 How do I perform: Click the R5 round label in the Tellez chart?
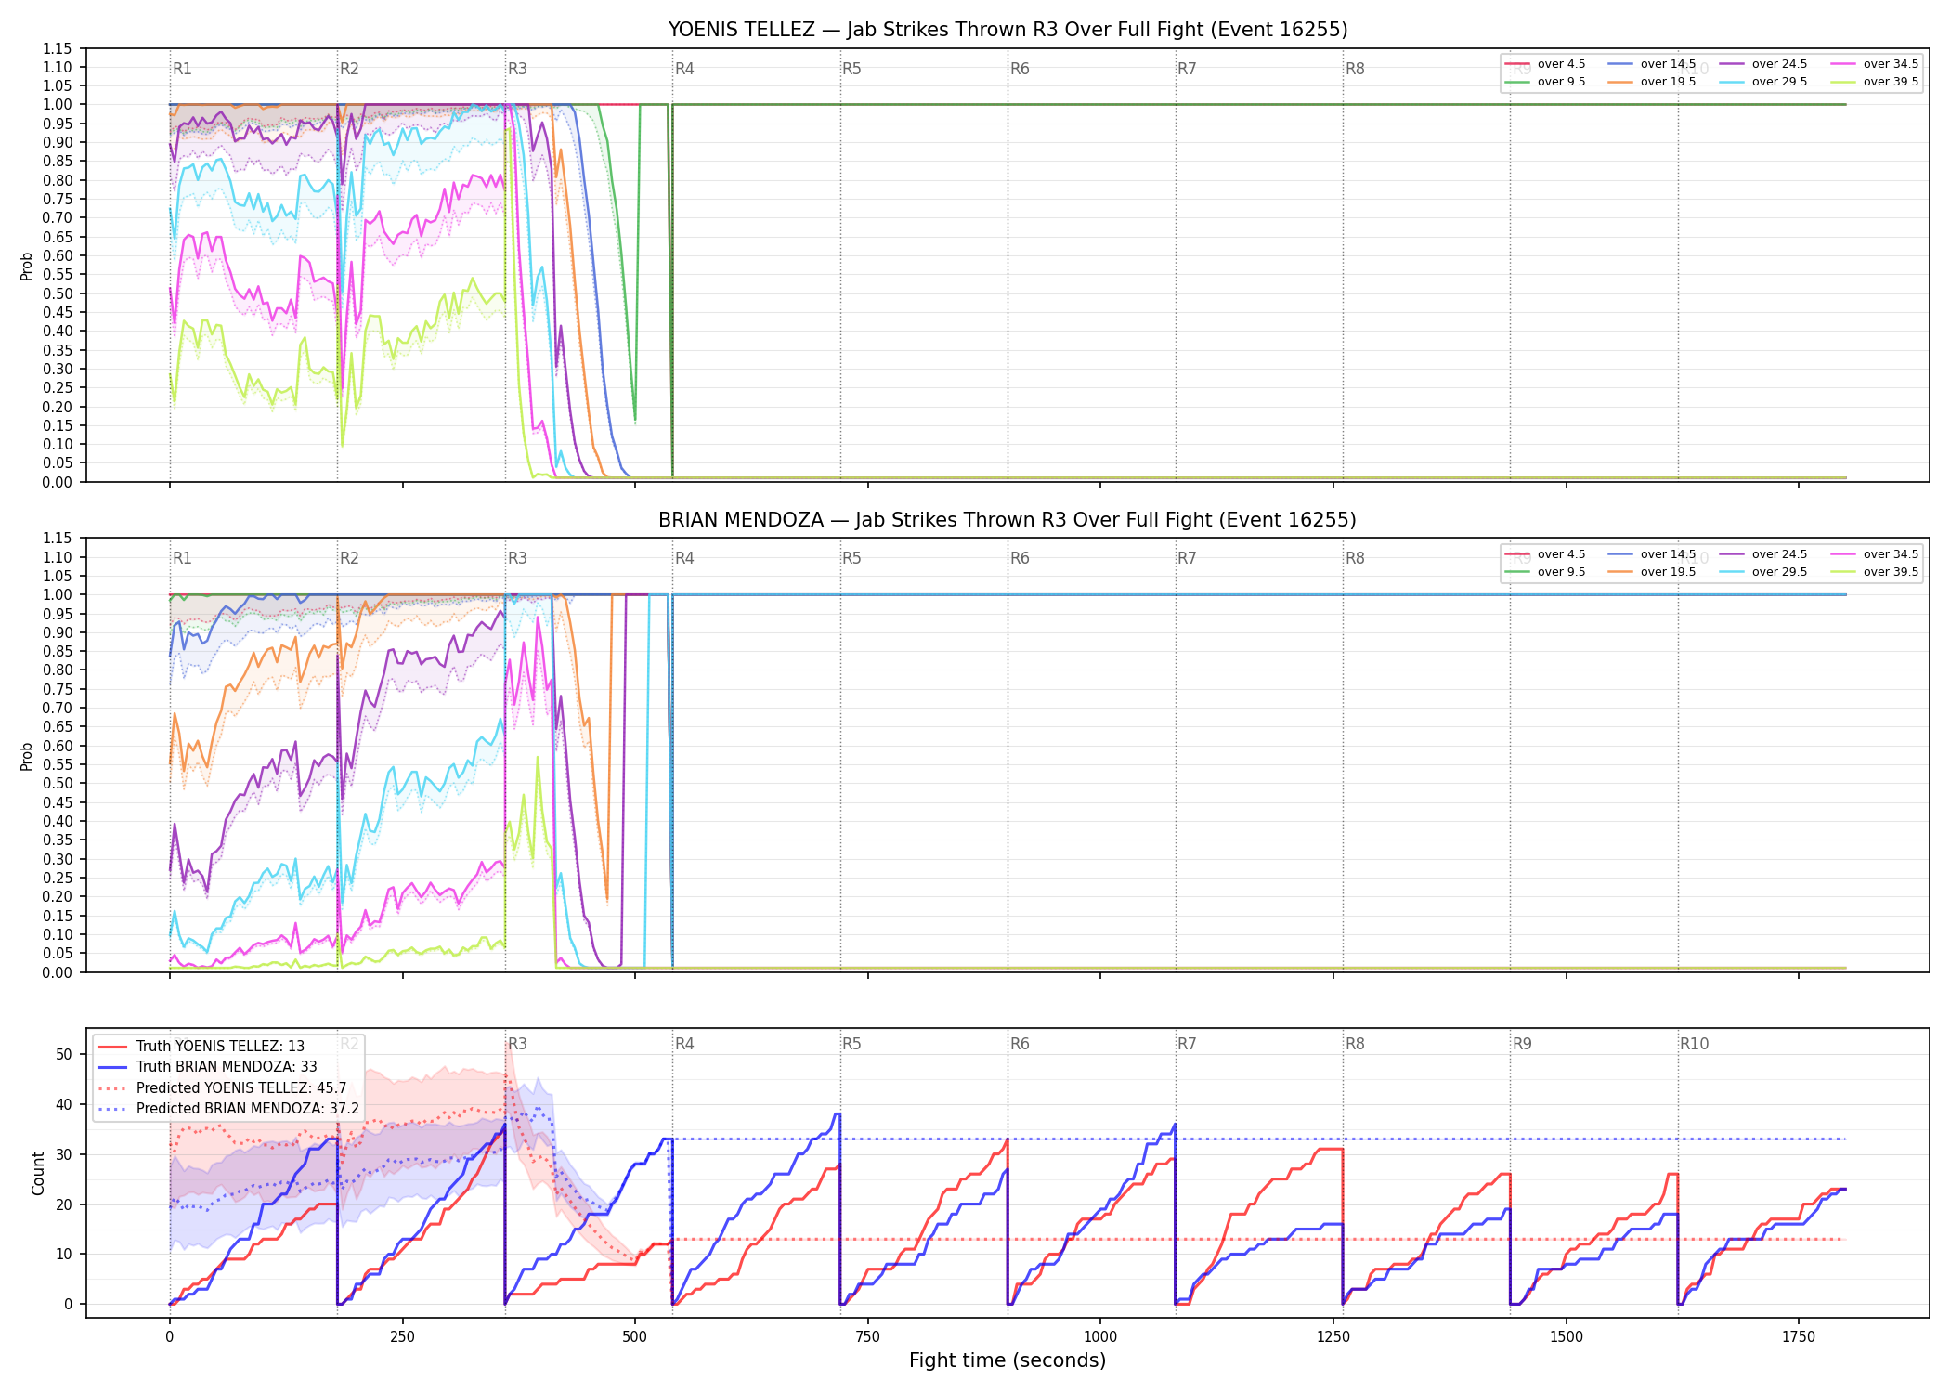point(851,69)
